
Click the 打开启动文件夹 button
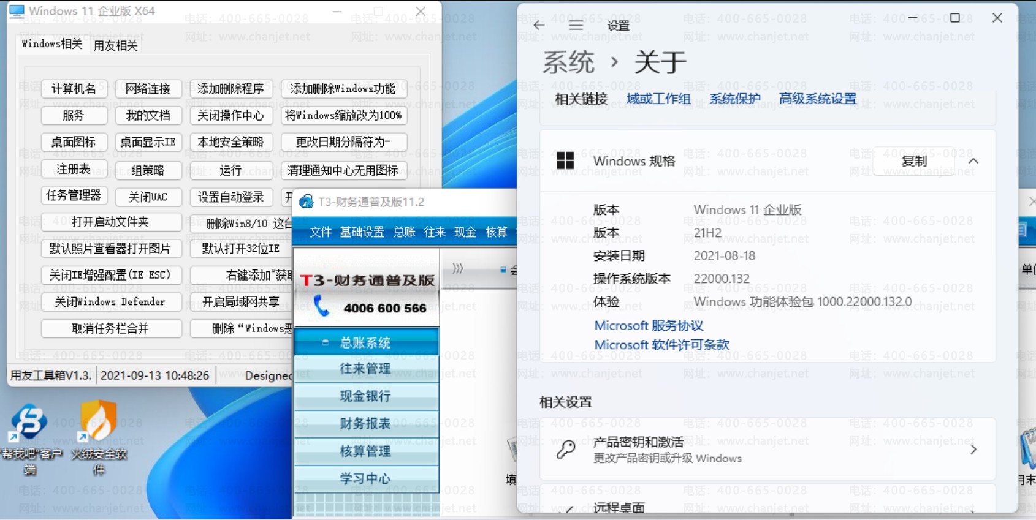pyautogui.click(x=111, y=222)
